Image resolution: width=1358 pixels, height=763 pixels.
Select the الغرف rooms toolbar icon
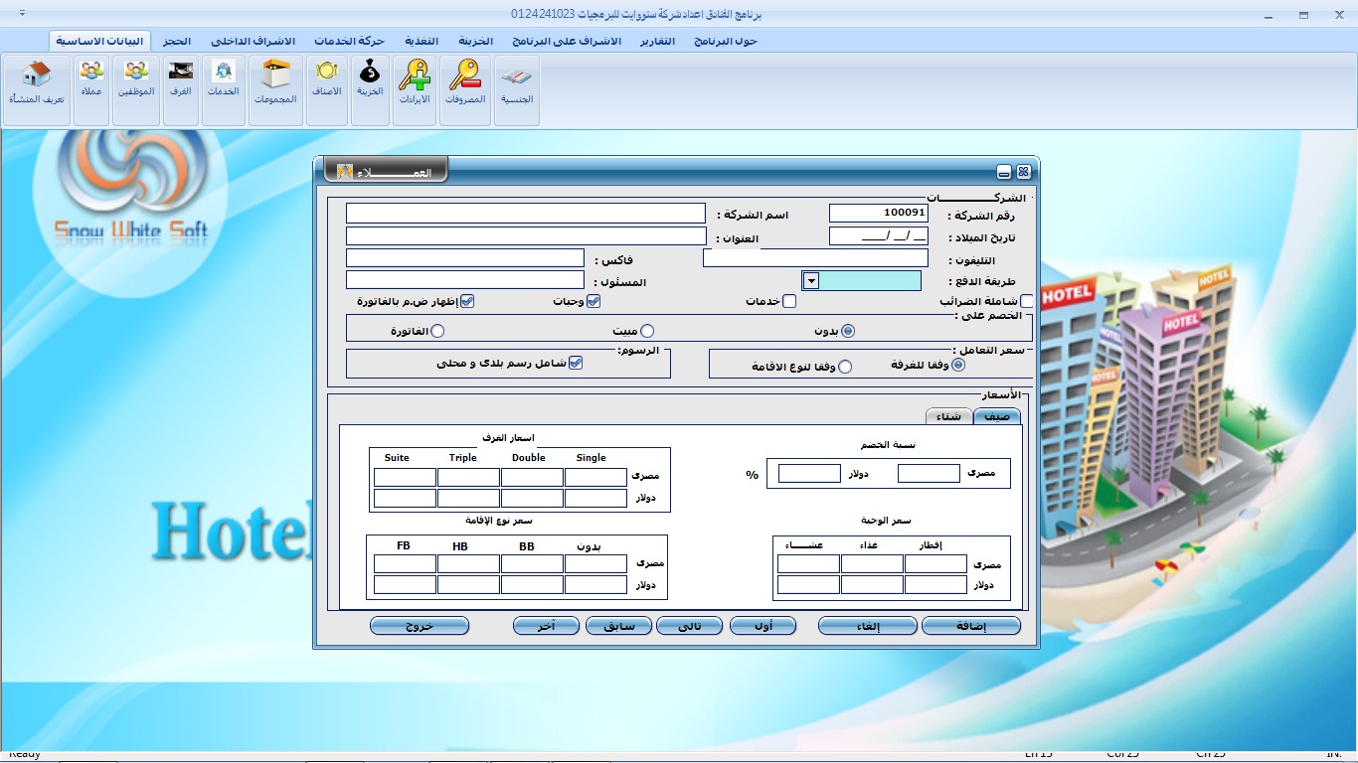point(181,89)
